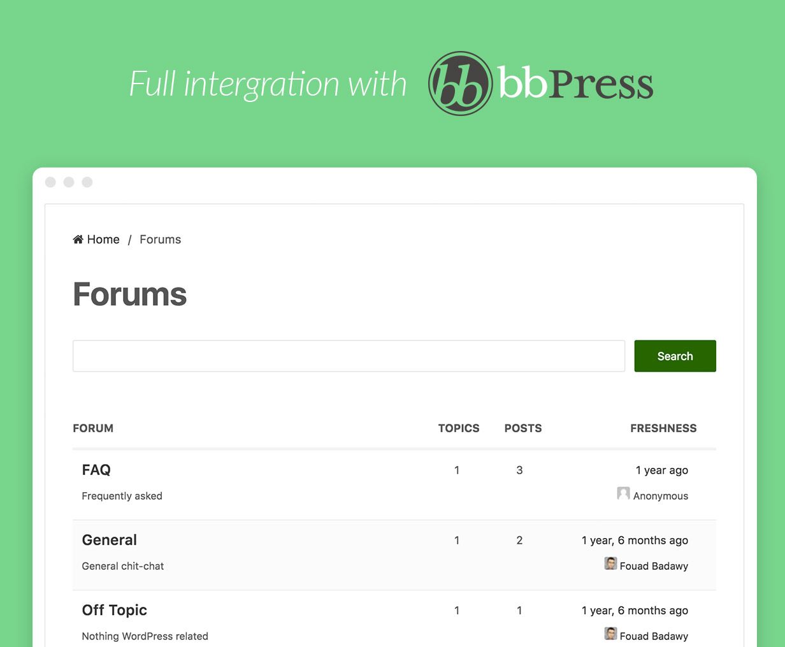This screenshot has height=647, width=785.
Task: View Fouad Badawy's profile from the Off Topic row
Action: 654,636
